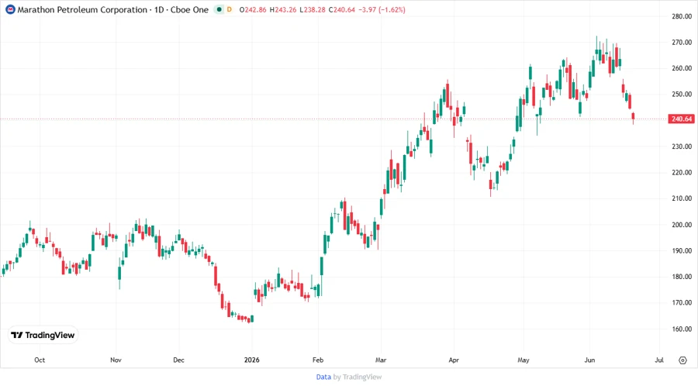Click the open value O242.86
This screenshot has height=386, width=698.
[x=252, y=9]
